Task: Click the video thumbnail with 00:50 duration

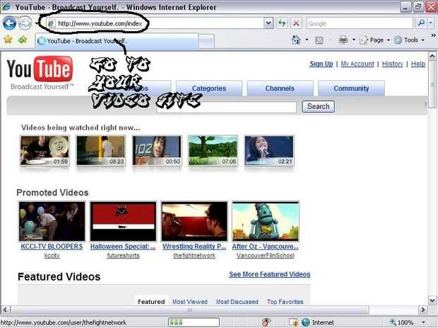Action: [157, 151]
